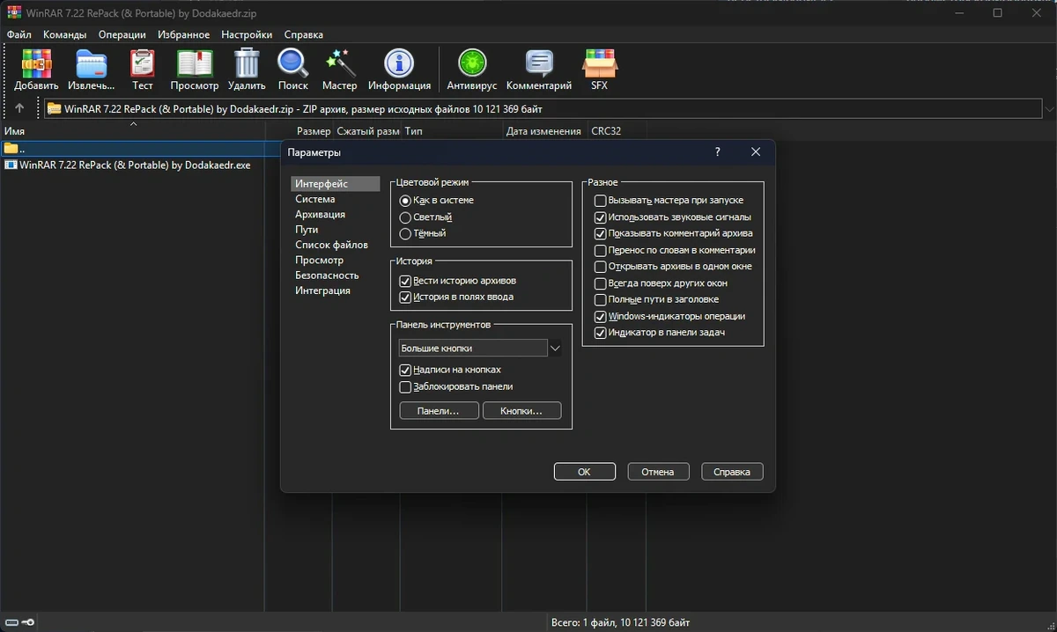Click the archive path address field
1057x632 pixels.
(542, 108)
